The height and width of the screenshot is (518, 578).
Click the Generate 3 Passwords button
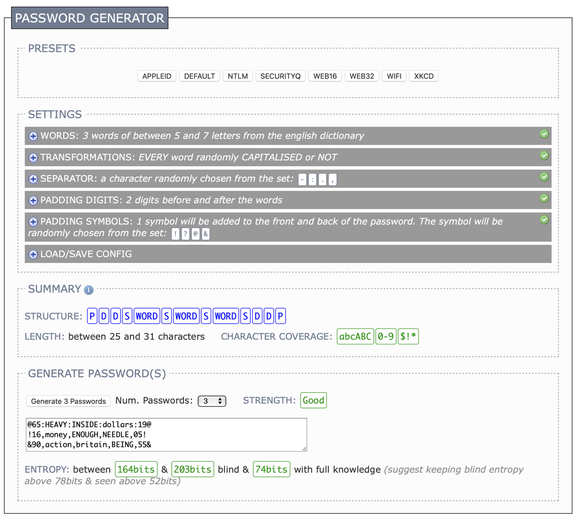(x=69, y=401)
